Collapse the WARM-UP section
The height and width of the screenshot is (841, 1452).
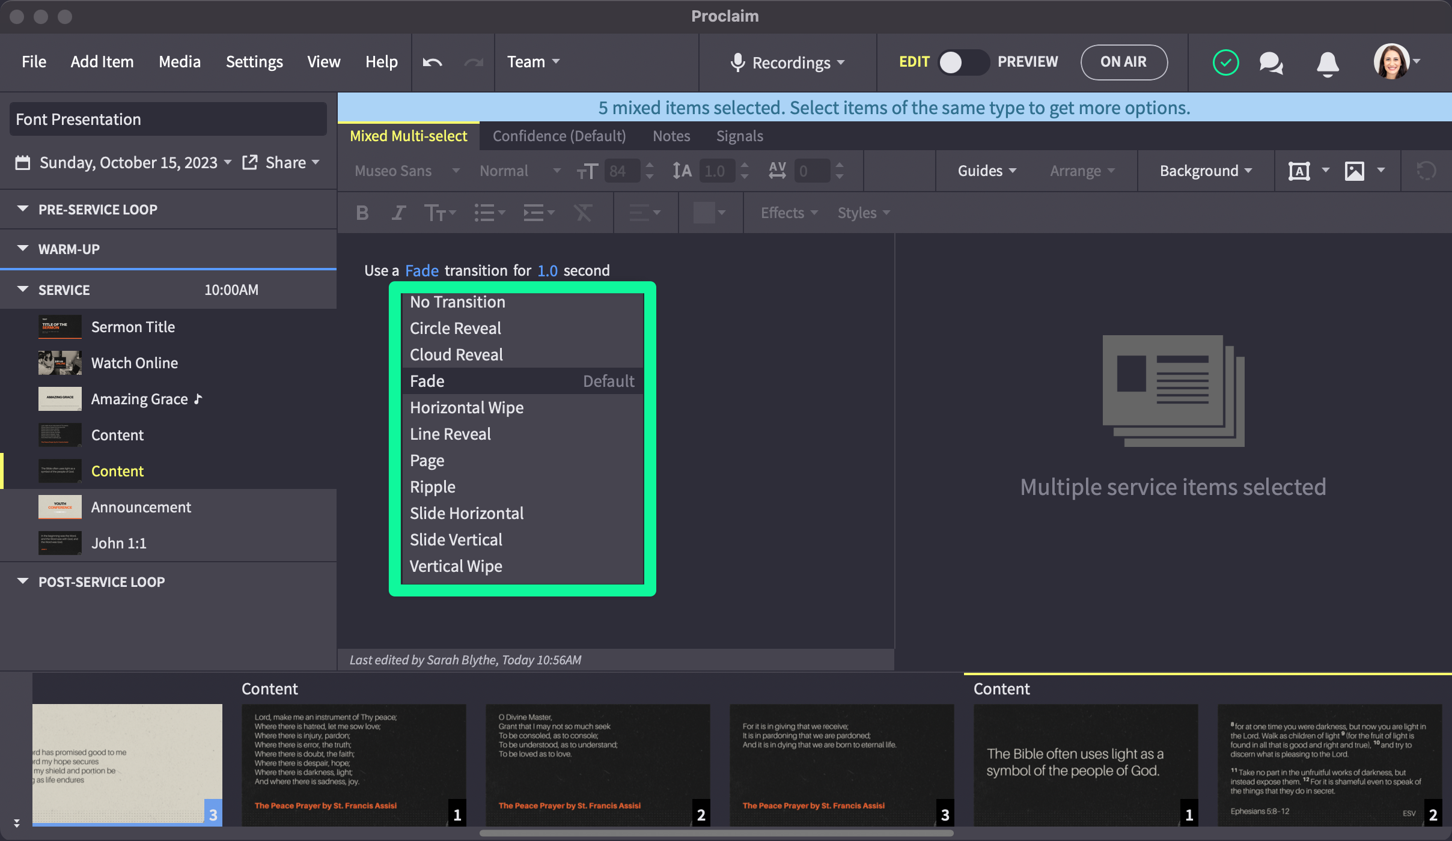23,249
